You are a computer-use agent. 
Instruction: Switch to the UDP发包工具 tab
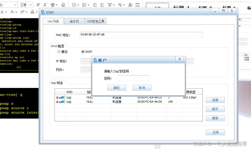[96, 21]
